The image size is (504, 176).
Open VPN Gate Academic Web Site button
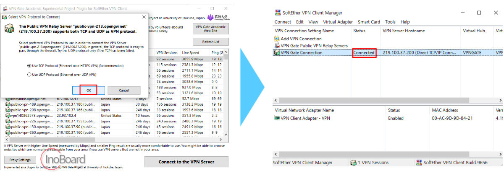click(211, 28)
